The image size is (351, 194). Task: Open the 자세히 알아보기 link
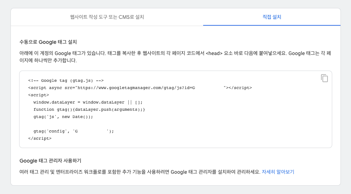pyautogui.click(x=278, y=172)
